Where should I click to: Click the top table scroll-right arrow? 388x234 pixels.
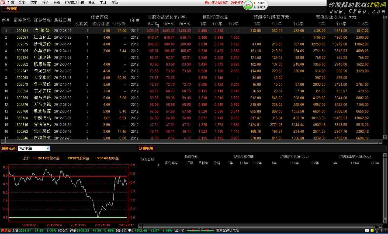coord(380,142)
